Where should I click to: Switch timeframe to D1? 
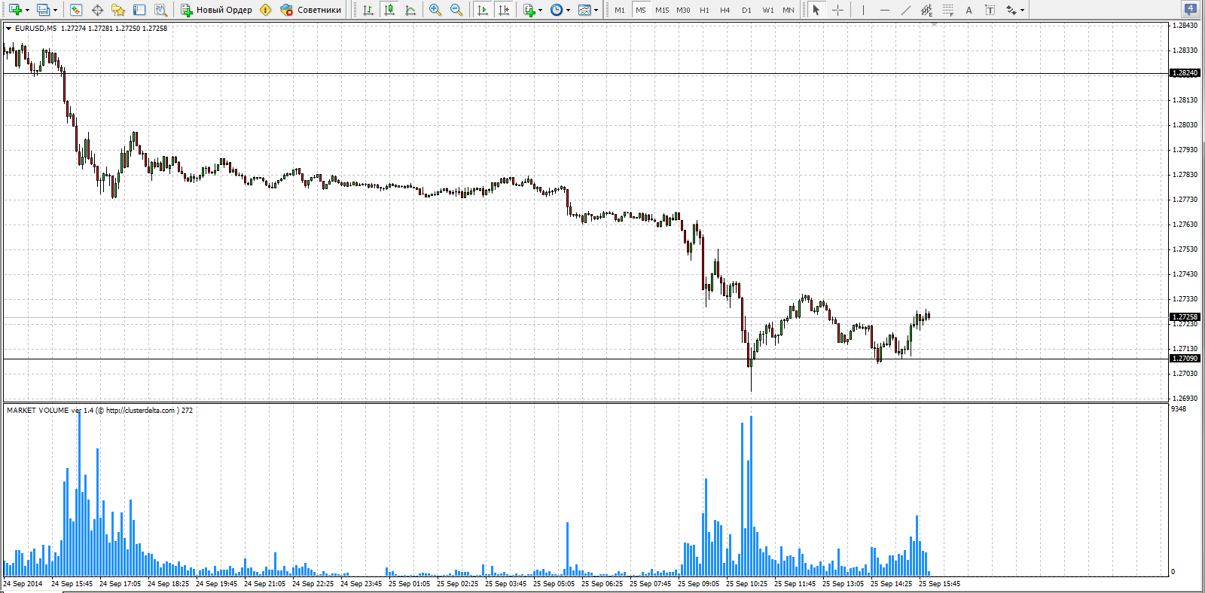coord(746,10)
